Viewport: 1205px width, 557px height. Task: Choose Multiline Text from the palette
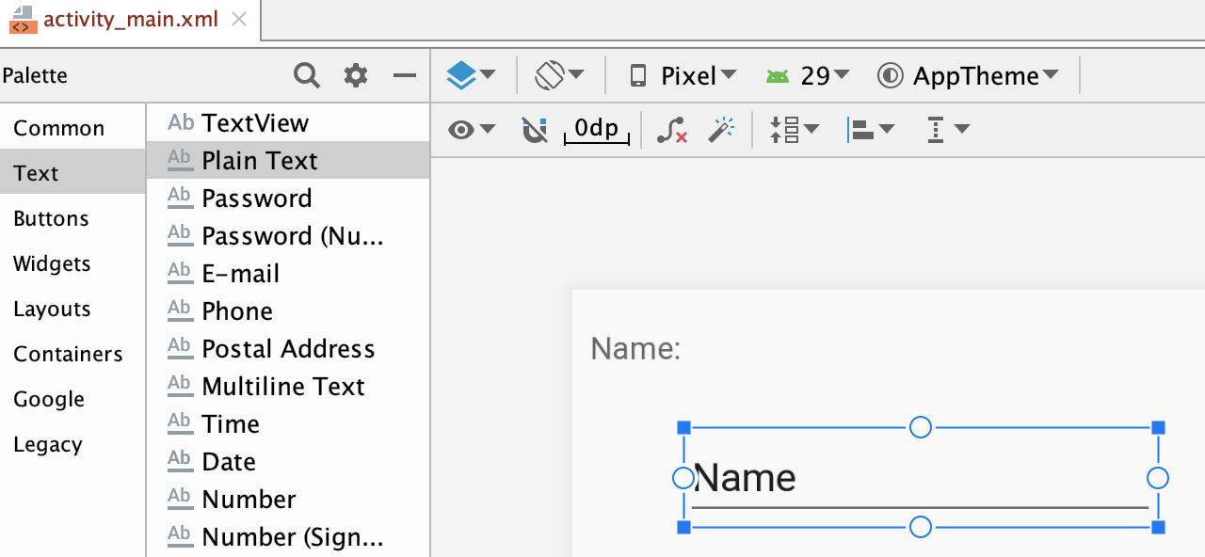[x=282, y=387]
